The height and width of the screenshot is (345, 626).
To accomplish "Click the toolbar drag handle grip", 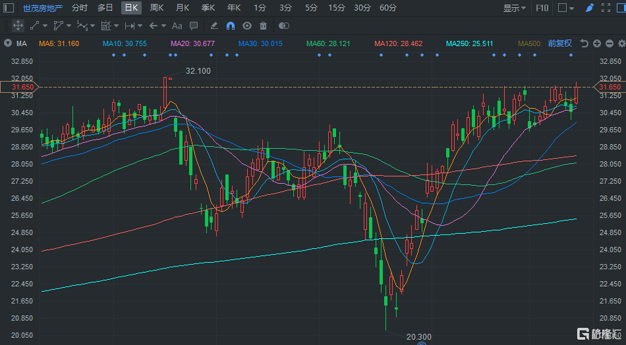I will coord(5,26).
